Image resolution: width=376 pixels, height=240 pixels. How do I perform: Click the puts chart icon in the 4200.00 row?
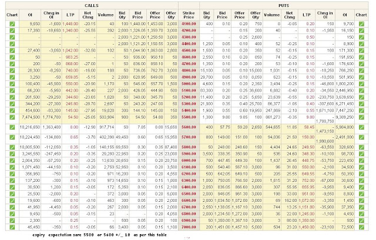[x=361, y=31]
